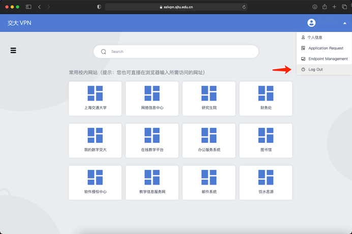Open the 软件授权中心 tile icon
The width and height of the screenshot is (352, 234).
pos(95,177)
